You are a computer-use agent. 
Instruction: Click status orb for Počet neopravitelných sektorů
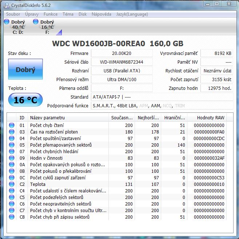pos(12,204)
